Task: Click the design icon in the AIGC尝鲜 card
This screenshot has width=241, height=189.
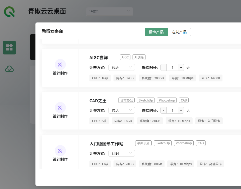Action: coord(60,64)
